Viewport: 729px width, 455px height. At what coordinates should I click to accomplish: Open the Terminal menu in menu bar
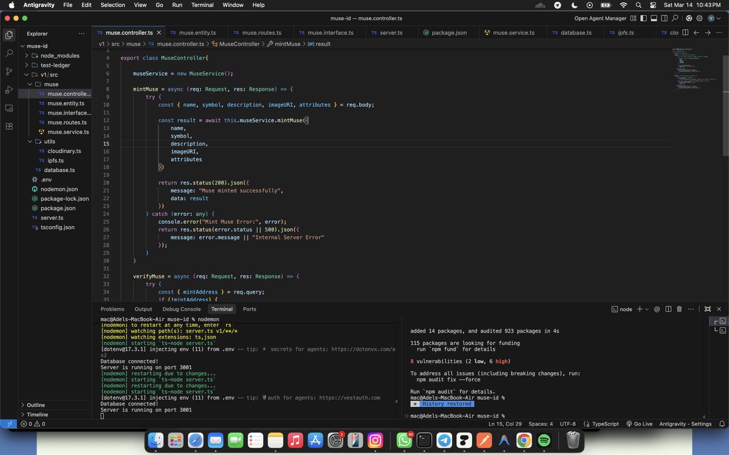202,5
